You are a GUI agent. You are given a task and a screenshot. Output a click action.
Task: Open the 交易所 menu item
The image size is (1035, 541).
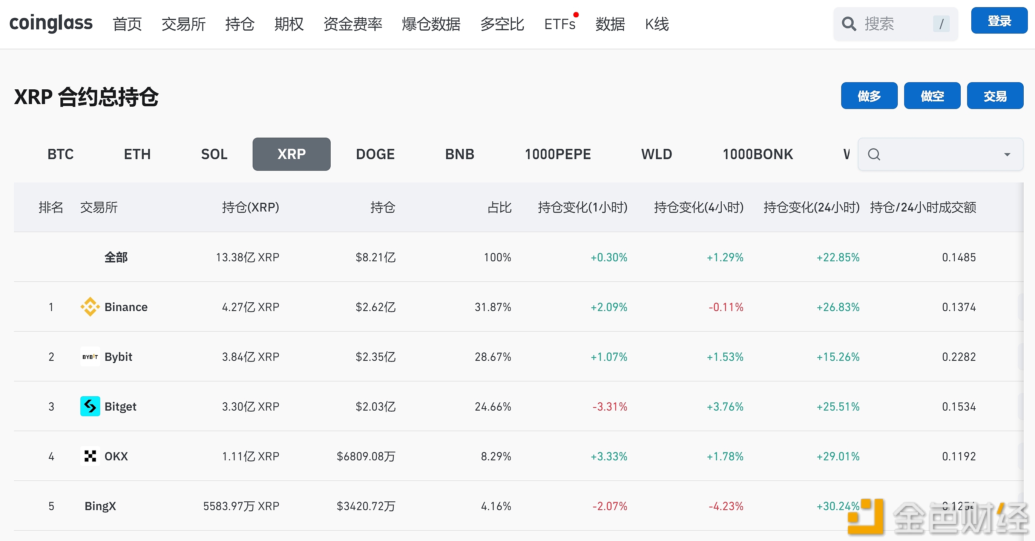click(x=184, y=24)
